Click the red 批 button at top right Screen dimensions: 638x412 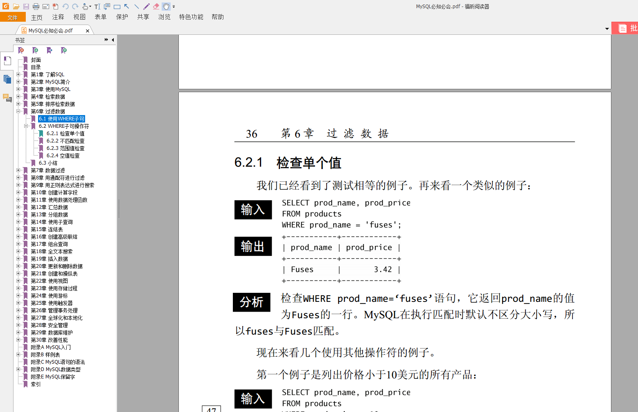(x=625, y=28)
